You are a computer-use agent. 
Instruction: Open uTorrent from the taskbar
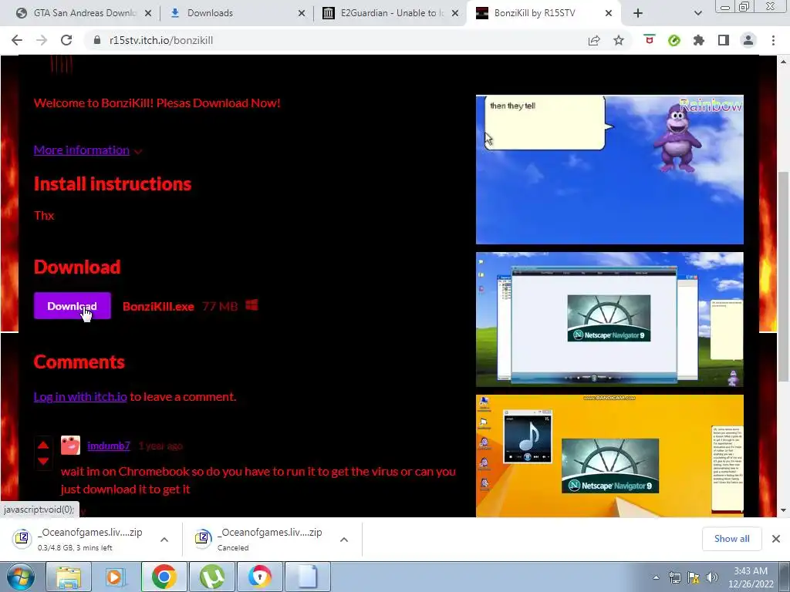(212, 577)
